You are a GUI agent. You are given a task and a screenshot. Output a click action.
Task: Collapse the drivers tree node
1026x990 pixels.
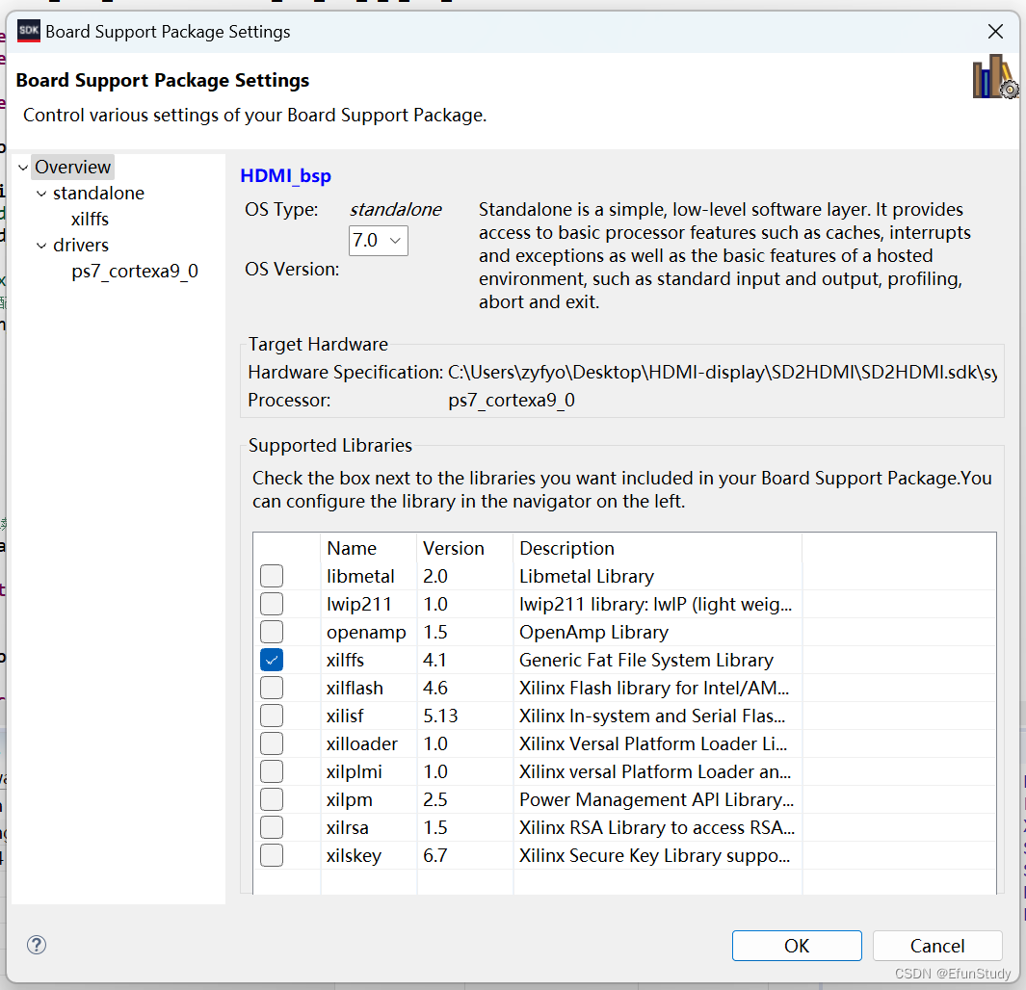(x=41, y=246)
